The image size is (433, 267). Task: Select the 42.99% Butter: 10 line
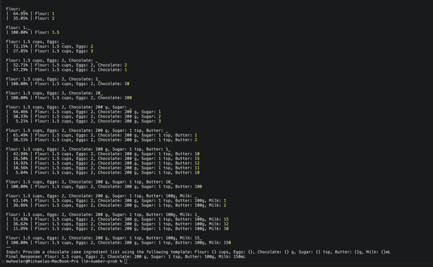click(x=103, y=154)
